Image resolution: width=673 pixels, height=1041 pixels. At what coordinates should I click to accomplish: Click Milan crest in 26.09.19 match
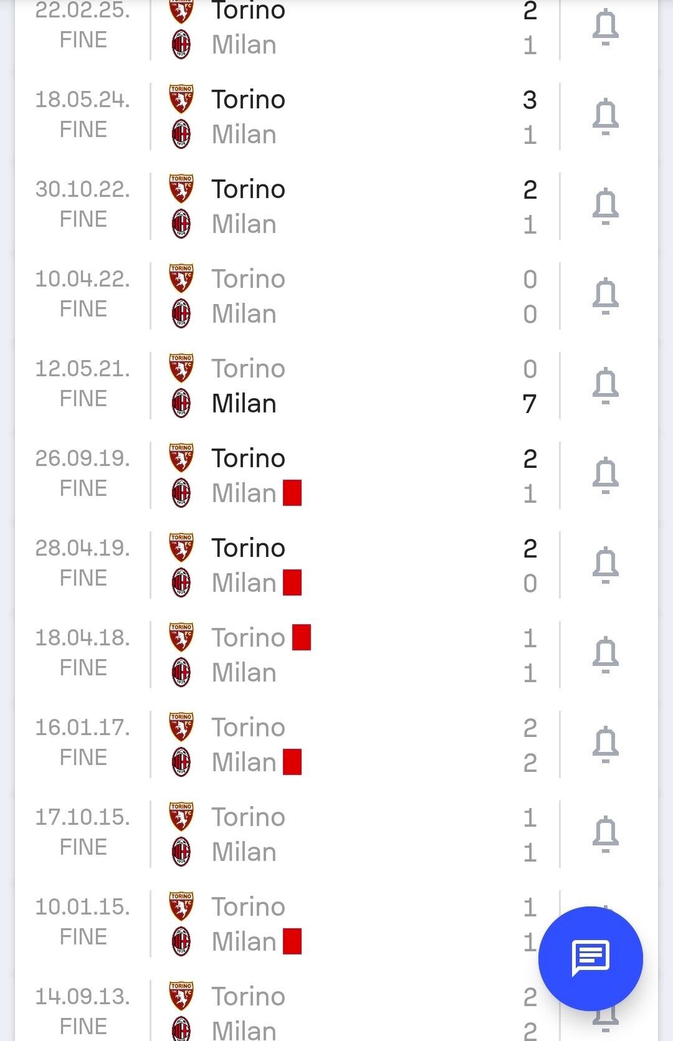(x=181, y=493)
